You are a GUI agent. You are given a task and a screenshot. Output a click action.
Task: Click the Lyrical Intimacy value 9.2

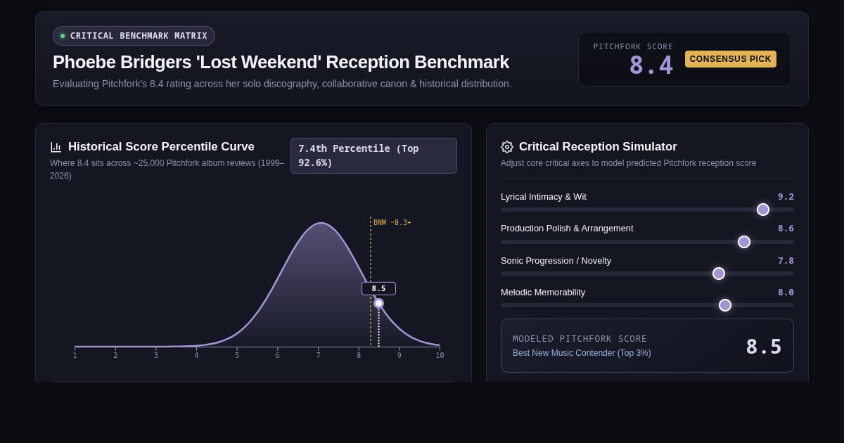coord(786,197)
